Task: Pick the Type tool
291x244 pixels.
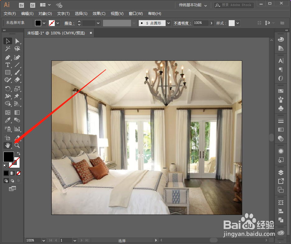Action: click(x=8, y=65)
